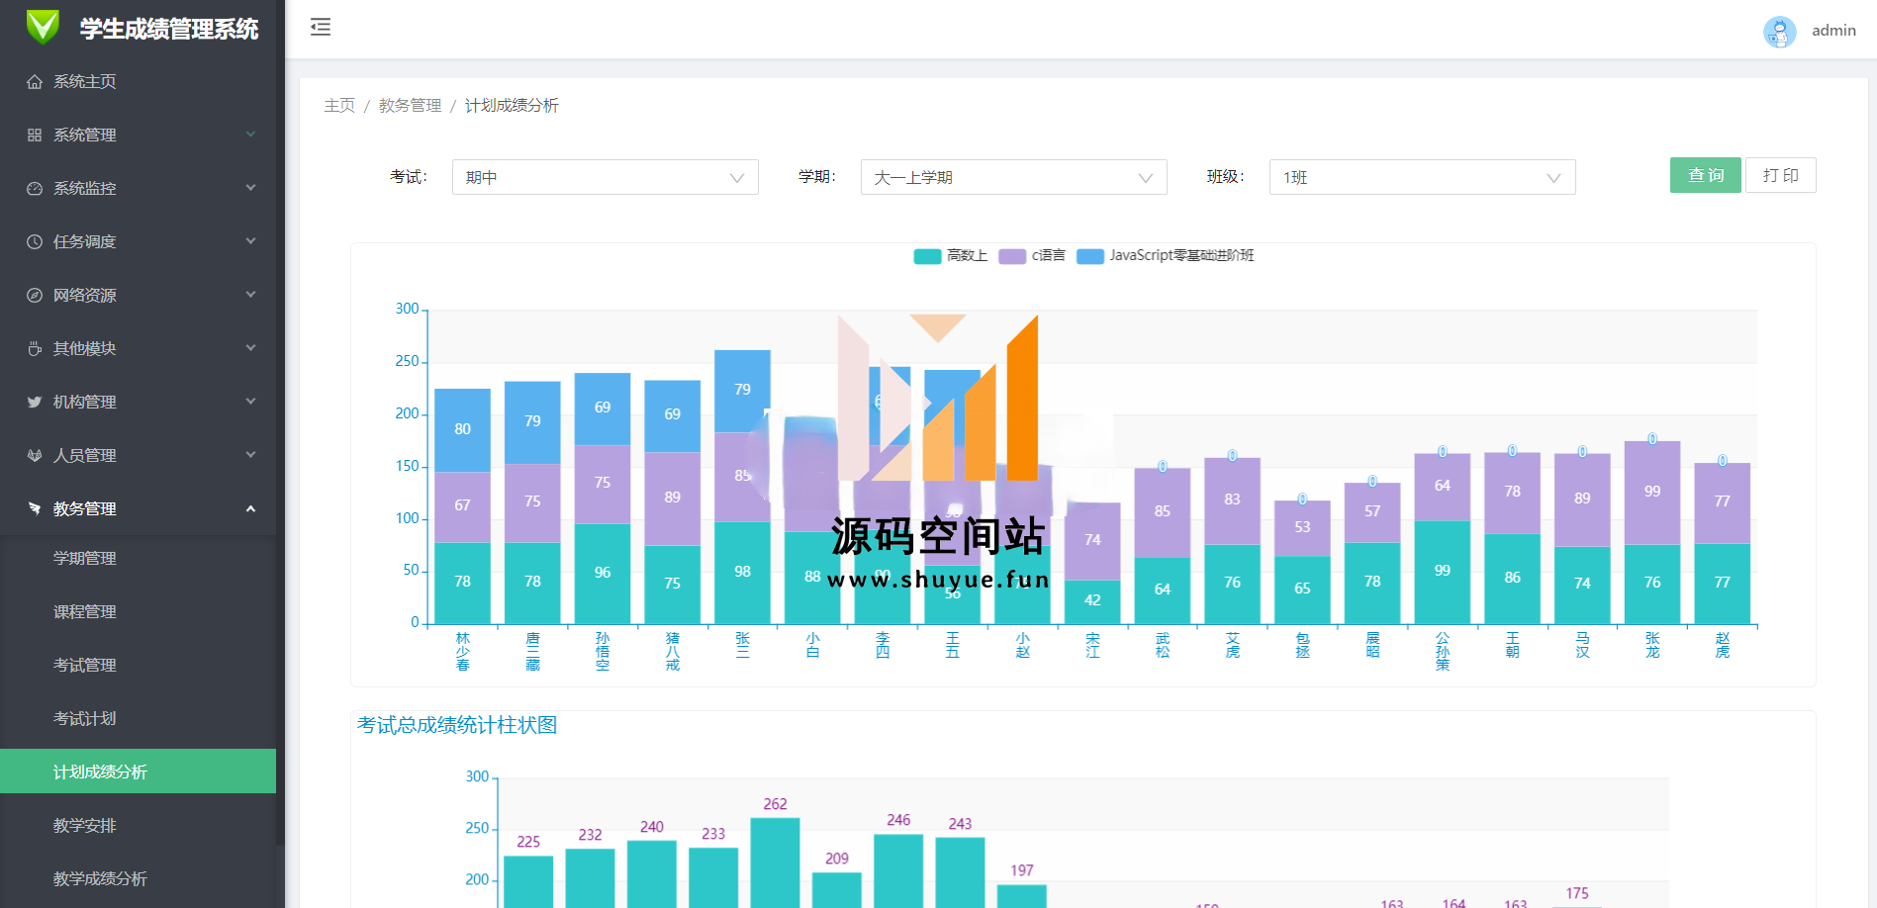
Task: Click the admin username
Action: [x=1833, y=31]
